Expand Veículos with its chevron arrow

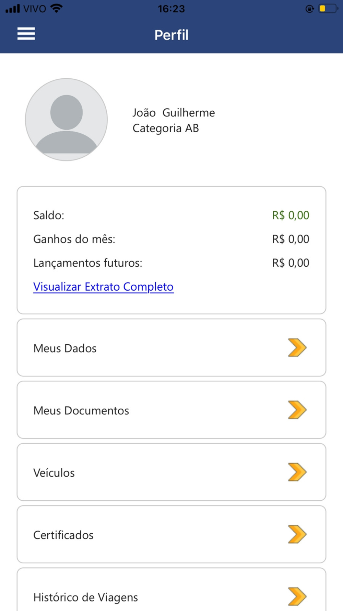(297, 472)
